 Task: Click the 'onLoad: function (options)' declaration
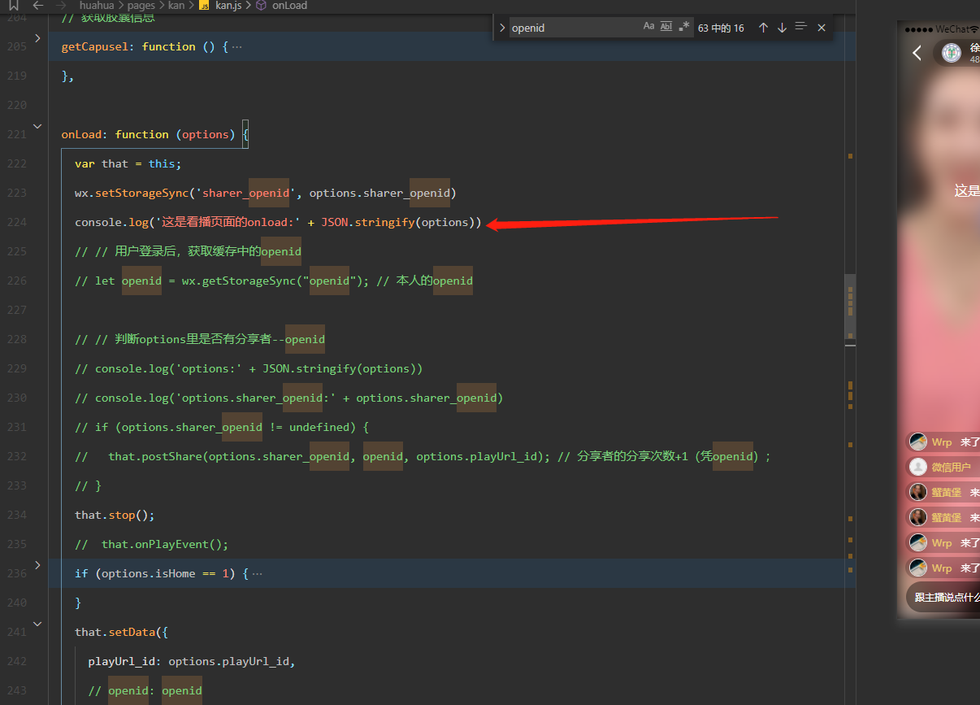[154, 134]
